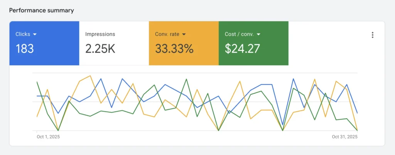Click the 33.33% conversion rate value
Image resolution: width=395 pixels, height=155 pixels.
point(174,49)
